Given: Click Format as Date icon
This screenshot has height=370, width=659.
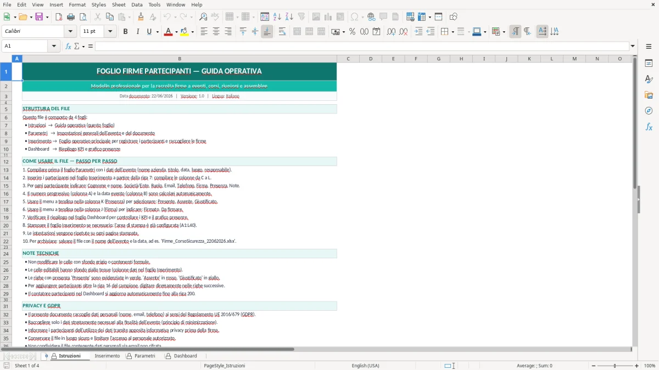Looking at the screenshot, I should [x=376, y=32].
